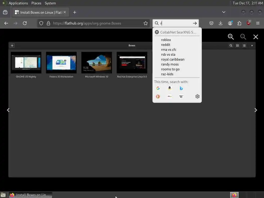Pick the randy moss suggestion
The width and height of the screenshot is (264, 198).
[x=177, y=64]
